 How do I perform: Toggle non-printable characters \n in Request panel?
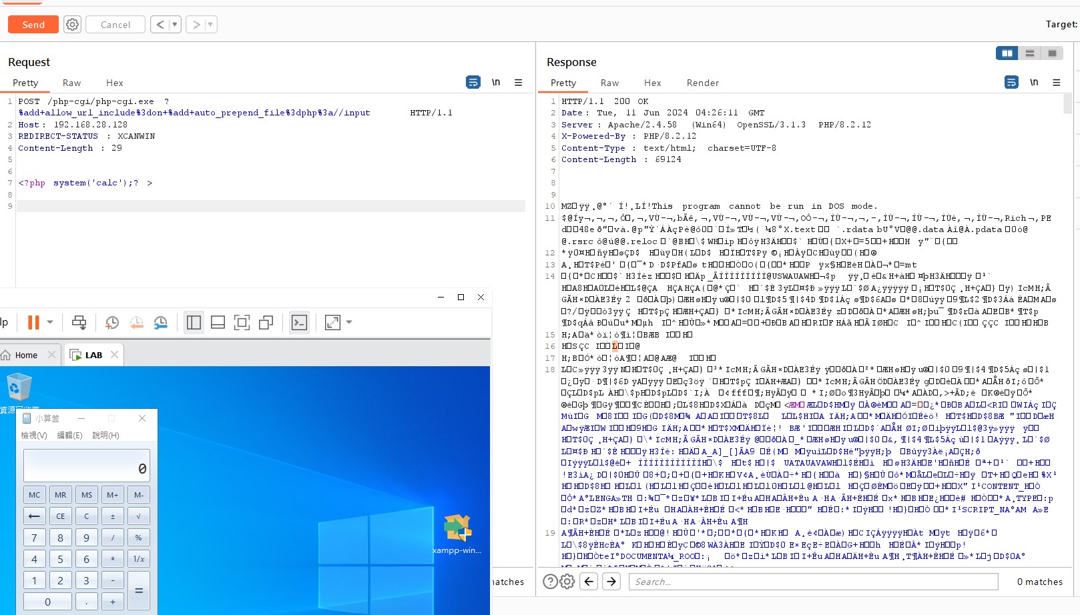pyautogui.click(x=496, y=82)
